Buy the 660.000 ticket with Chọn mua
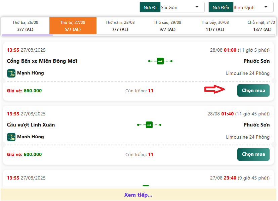 tap(253, 91)
